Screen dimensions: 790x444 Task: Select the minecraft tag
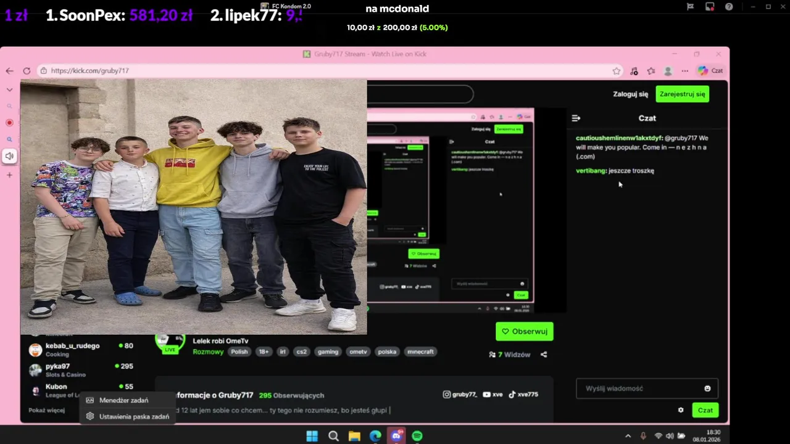coord(420,351)
